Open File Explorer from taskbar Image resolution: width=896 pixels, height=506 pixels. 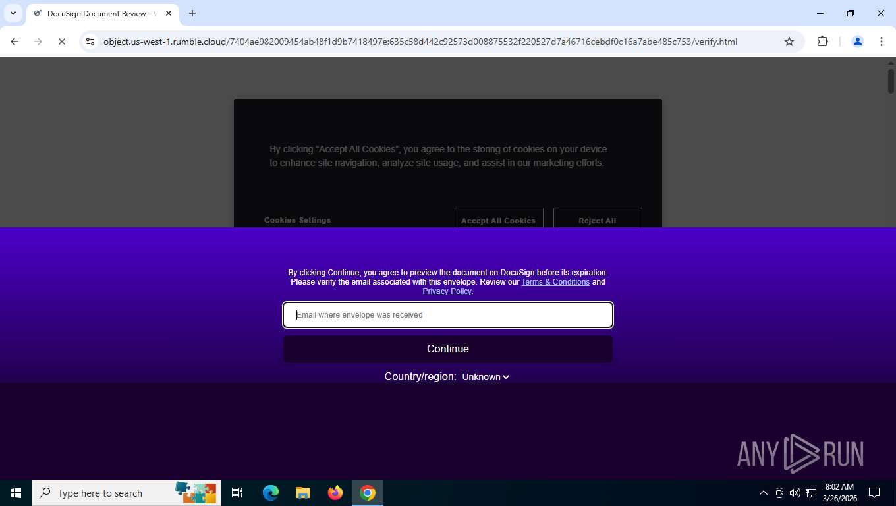click(302, 493)
